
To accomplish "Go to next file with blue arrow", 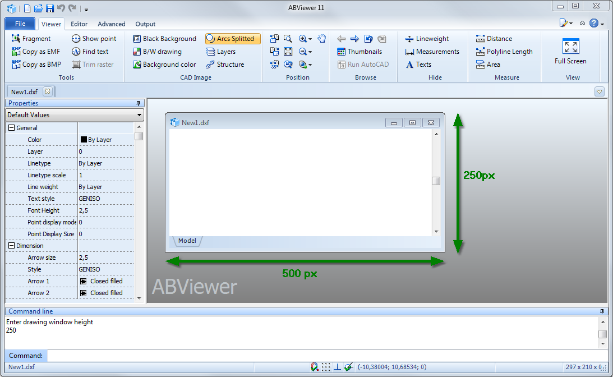I will pos(354,38).
